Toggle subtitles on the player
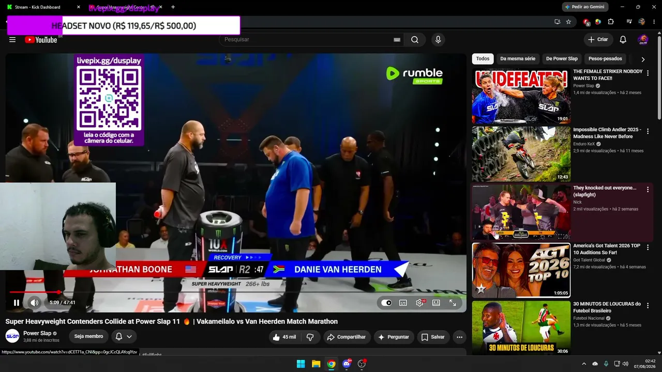Viewport: 662px width, 372px height. tap(403, 303)
